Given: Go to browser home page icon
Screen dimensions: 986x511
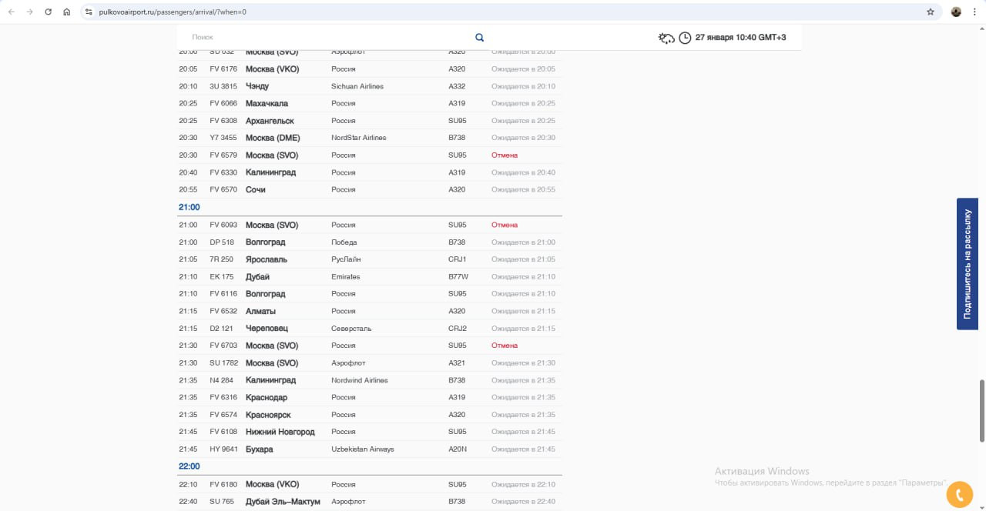Looking at the screenshot, I should click(x=67, y=12).
